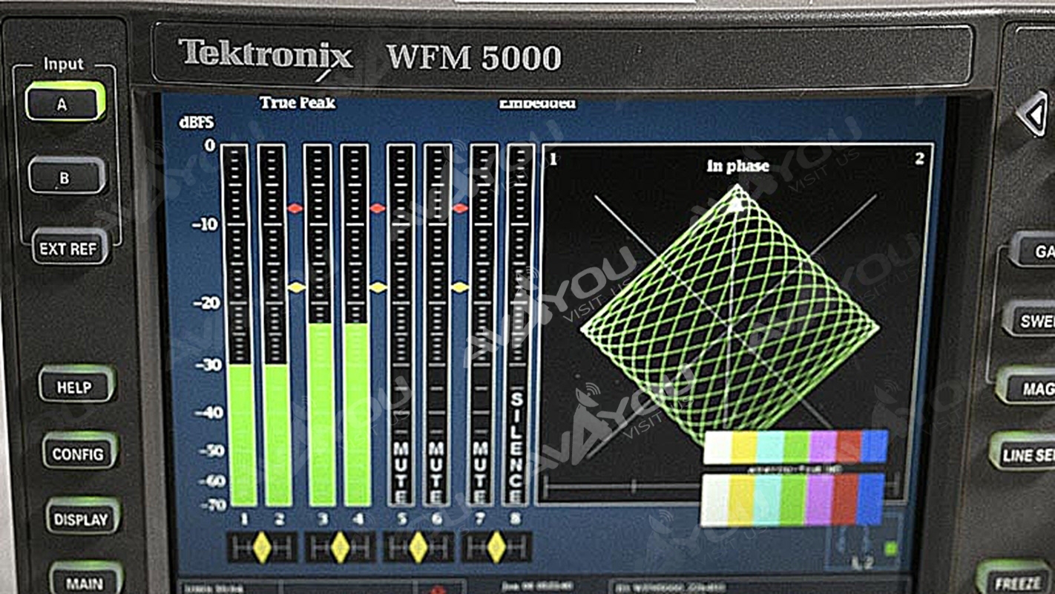
Task: Open the CONFIG menu button
Action: [79, 451]
